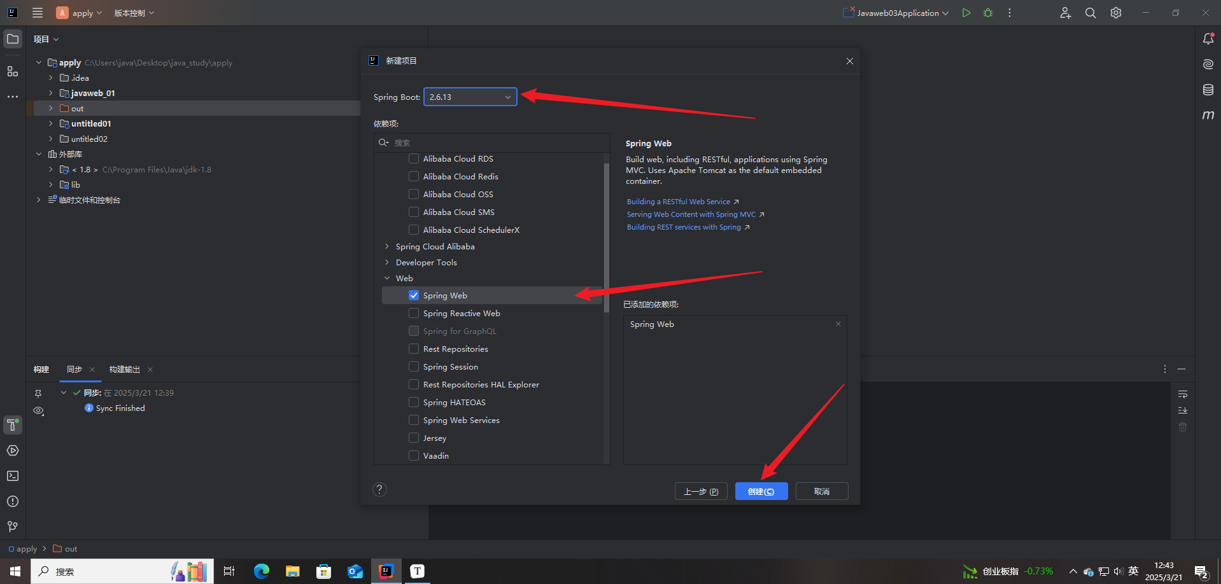Check Alibaba Cloud Redis dependency
The height and width of the screenshot is (584, 1221).
tap(414, 176)
